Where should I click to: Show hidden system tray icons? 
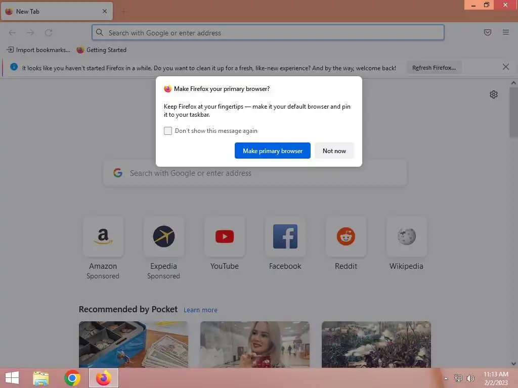click(x=446, y=378)
